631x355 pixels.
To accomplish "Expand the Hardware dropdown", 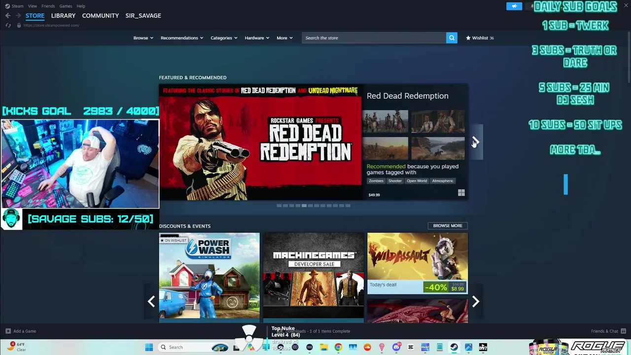I will tap(257, 38).
